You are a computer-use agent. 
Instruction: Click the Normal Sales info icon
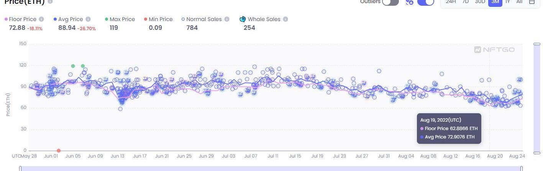[227, 19]
